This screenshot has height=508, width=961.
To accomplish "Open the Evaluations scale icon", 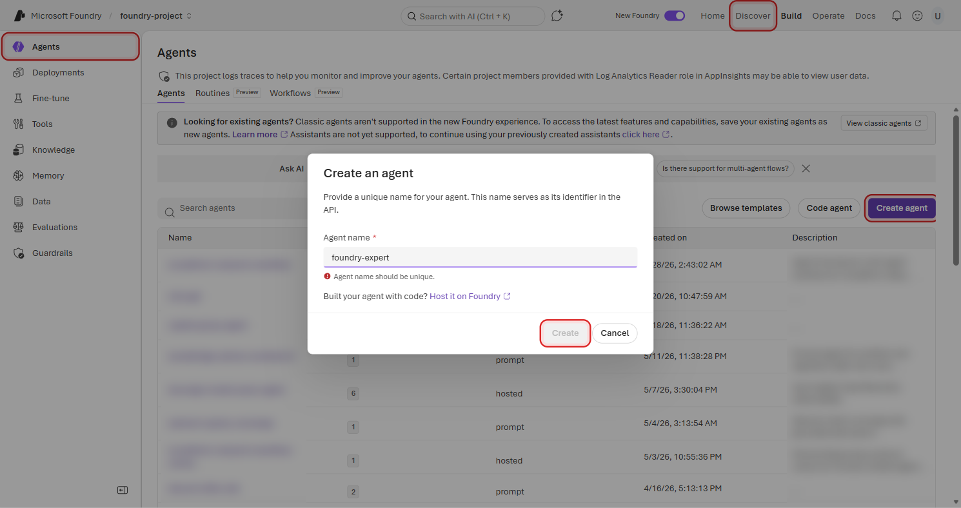I will click(19, 227).
